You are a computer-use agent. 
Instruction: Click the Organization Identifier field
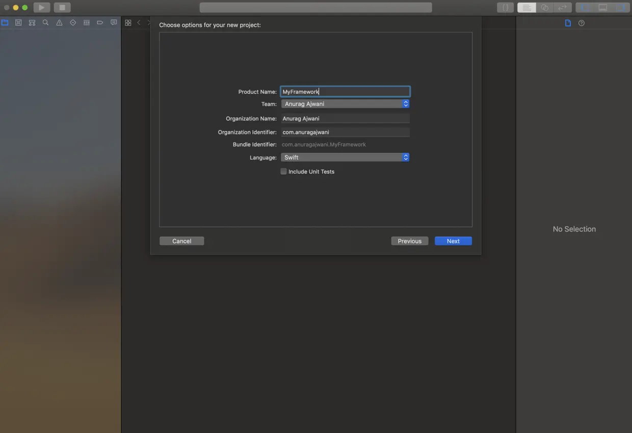coord(345,132)
